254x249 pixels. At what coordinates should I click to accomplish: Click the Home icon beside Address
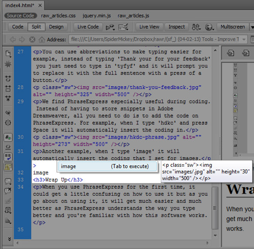42,40
